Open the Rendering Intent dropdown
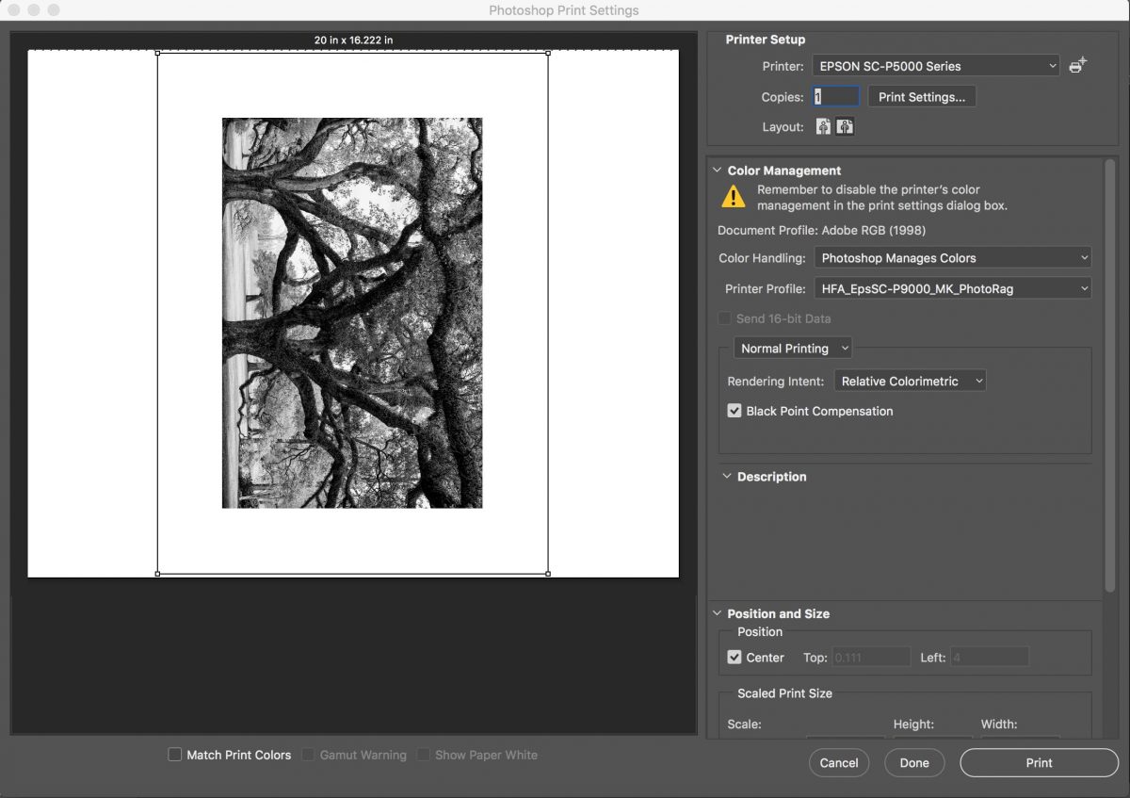 [x=909, y=380]
